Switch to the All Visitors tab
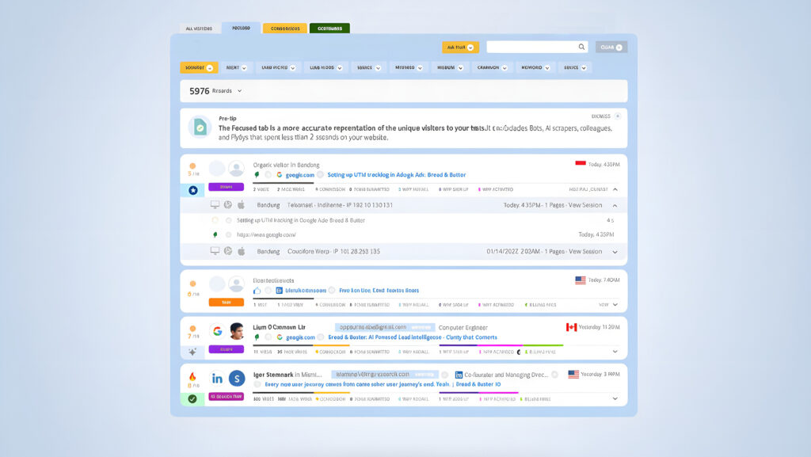Image resolution: width=811 pixels, height=457 pixels. coord(199,29)
